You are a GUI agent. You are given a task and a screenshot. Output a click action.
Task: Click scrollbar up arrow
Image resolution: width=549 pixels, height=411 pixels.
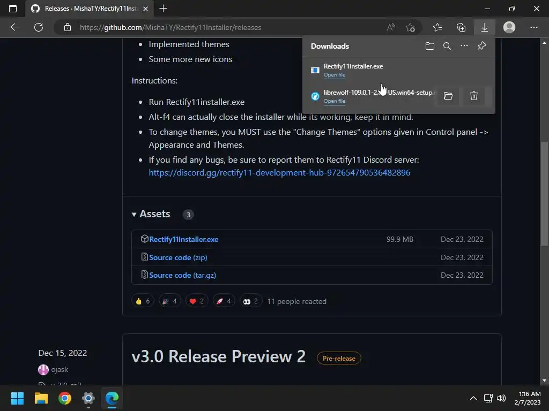544,43
